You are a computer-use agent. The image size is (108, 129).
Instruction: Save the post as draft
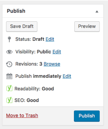click(x=22, y=26)
